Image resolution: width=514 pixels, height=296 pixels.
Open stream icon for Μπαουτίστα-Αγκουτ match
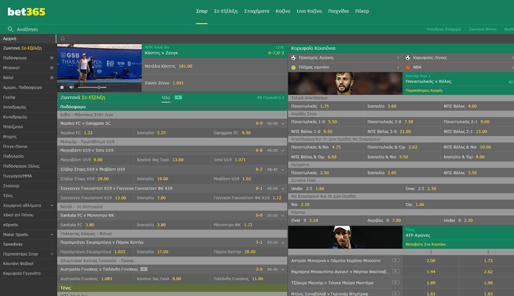pyautogui.click(x=396, y=272)
